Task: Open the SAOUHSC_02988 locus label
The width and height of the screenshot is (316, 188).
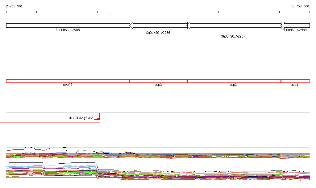Action: point(294,30)
